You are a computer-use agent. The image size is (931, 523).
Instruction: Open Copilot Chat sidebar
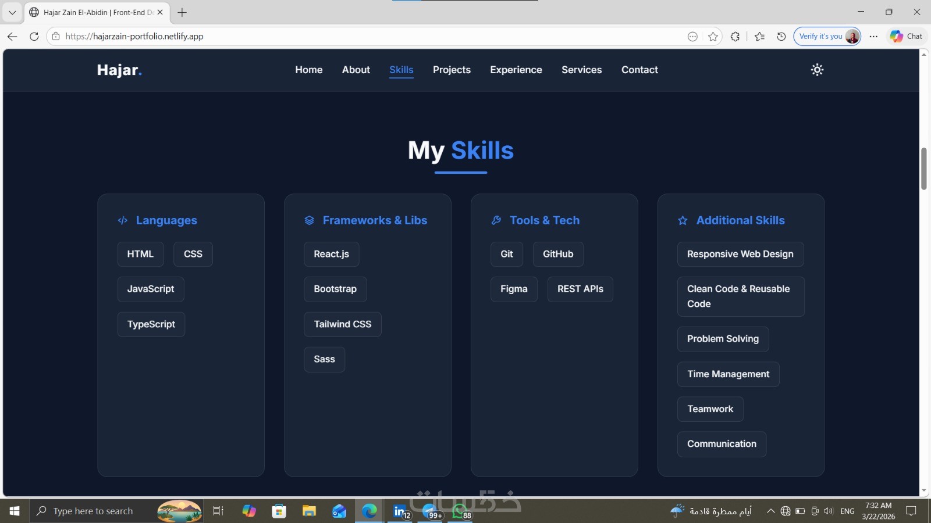tap(907, 37)
